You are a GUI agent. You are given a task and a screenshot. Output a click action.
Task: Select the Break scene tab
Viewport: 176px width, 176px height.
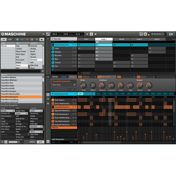pyautogui.click(x=121, y=39)
